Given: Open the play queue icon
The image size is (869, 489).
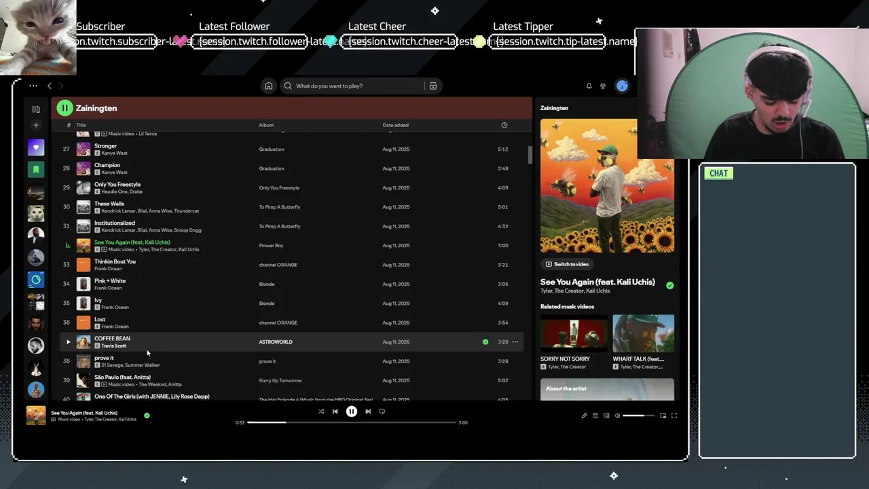Looking at the screenshot, I should click(x=595, y=416).
